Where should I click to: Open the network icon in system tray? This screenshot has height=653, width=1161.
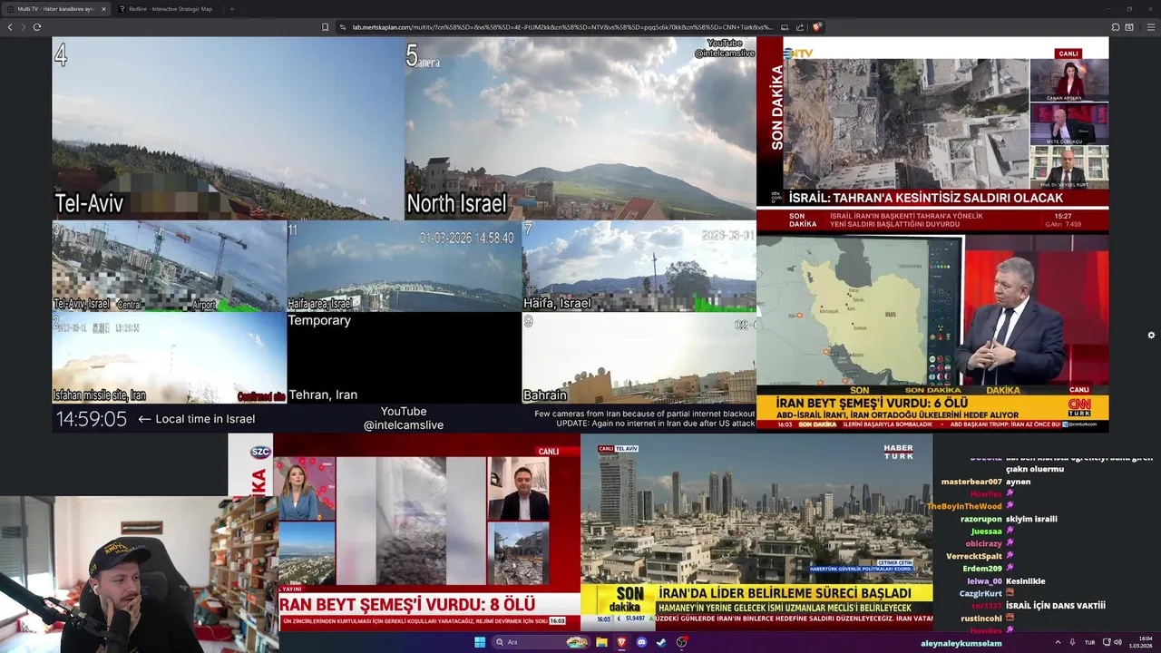pyautogui.click(x=1106, y=642)
